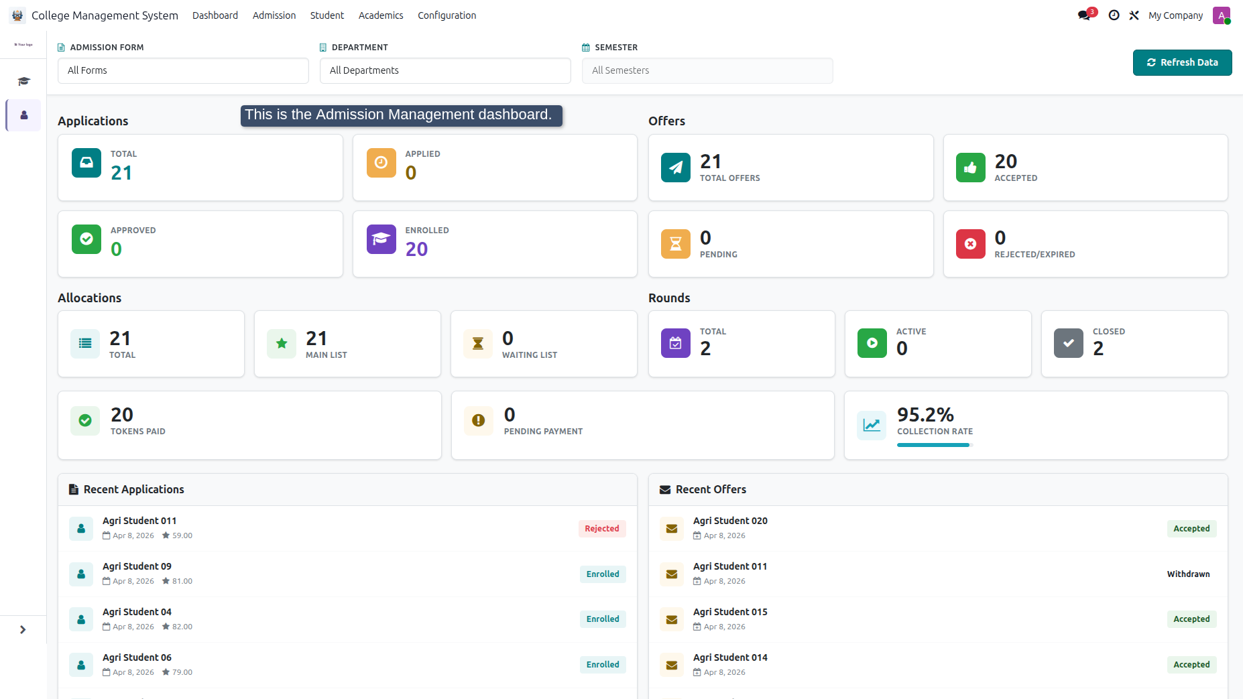Open the My Company switcher
The width and height of the screenshot is (1243, 699).
[x=1175, y=15]
